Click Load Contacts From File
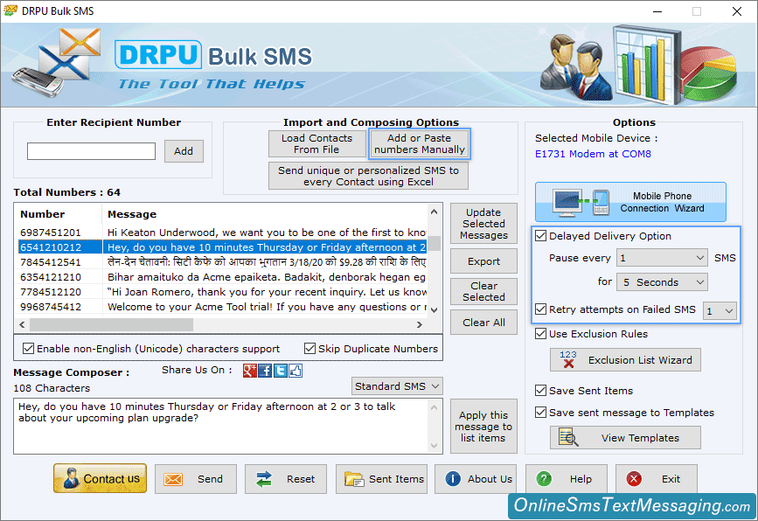Screen dimensions: 758x521 pyautogui.click(x=316, y=144)
